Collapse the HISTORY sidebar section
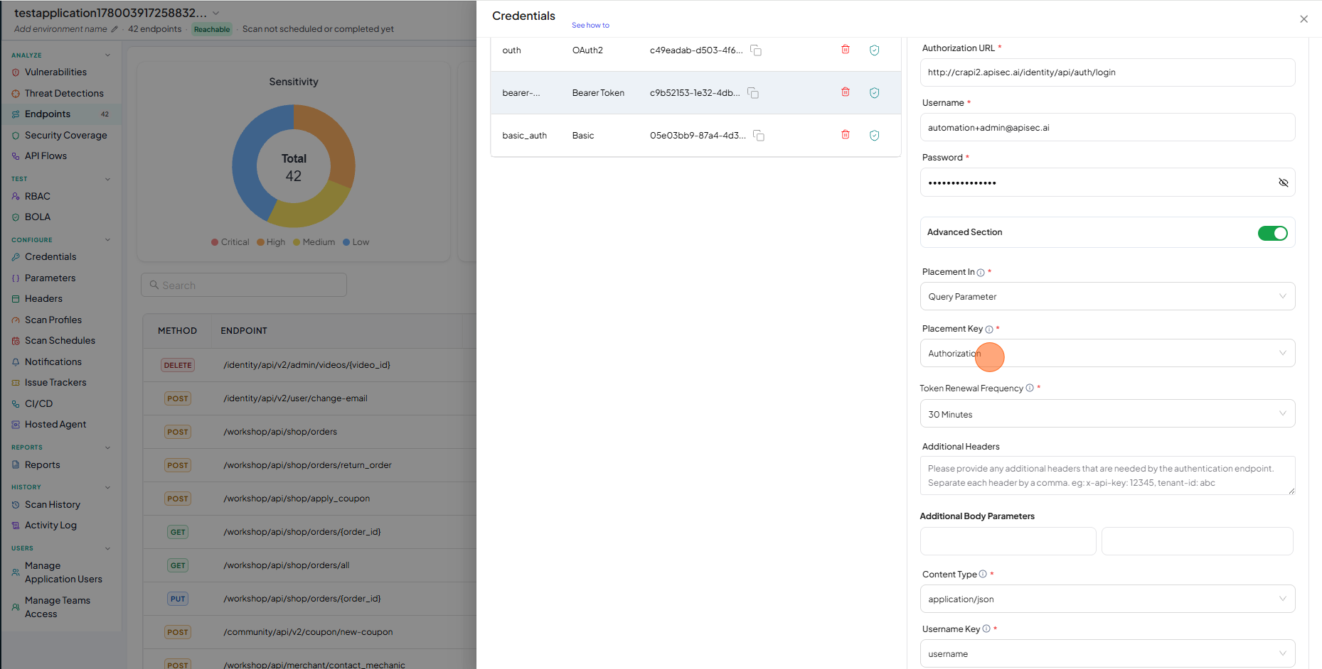 coord(107,487)
